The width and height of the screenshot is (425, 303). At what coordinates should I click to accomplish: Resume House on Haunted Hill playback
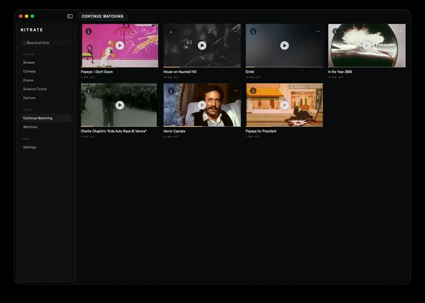pyautogui.click(x=202, y=46)
